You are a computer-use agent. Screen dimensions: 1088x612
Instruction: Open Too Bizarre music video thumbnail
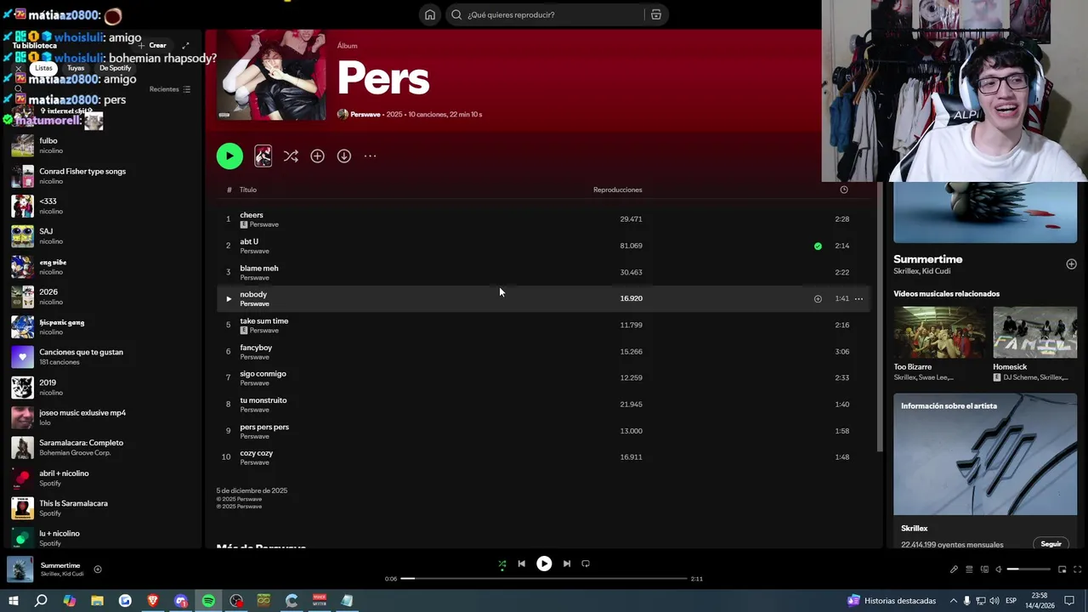(936, 332)
